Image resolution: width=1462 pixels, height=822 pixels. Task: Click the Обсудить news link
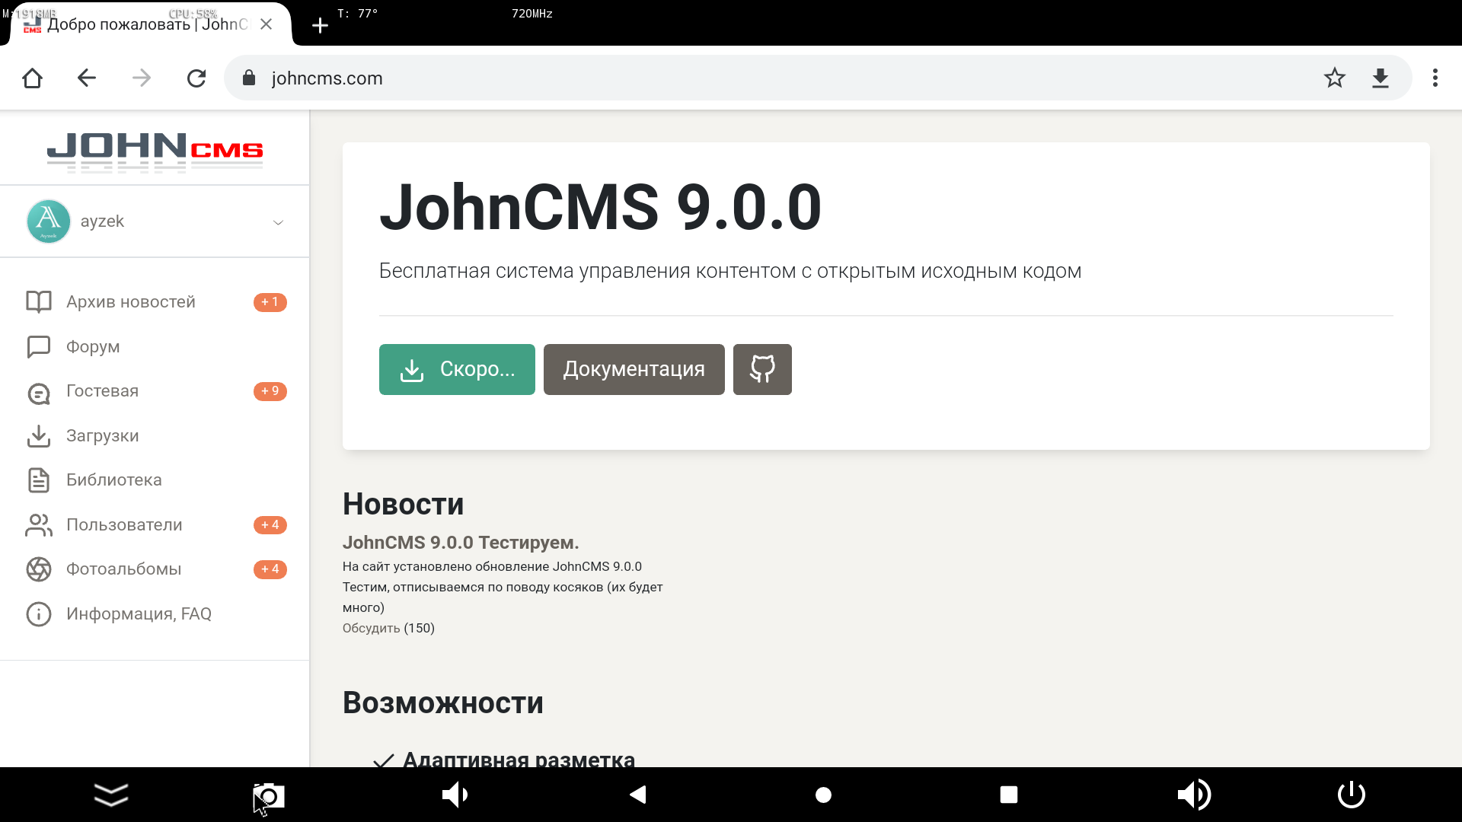click(371, 628)
